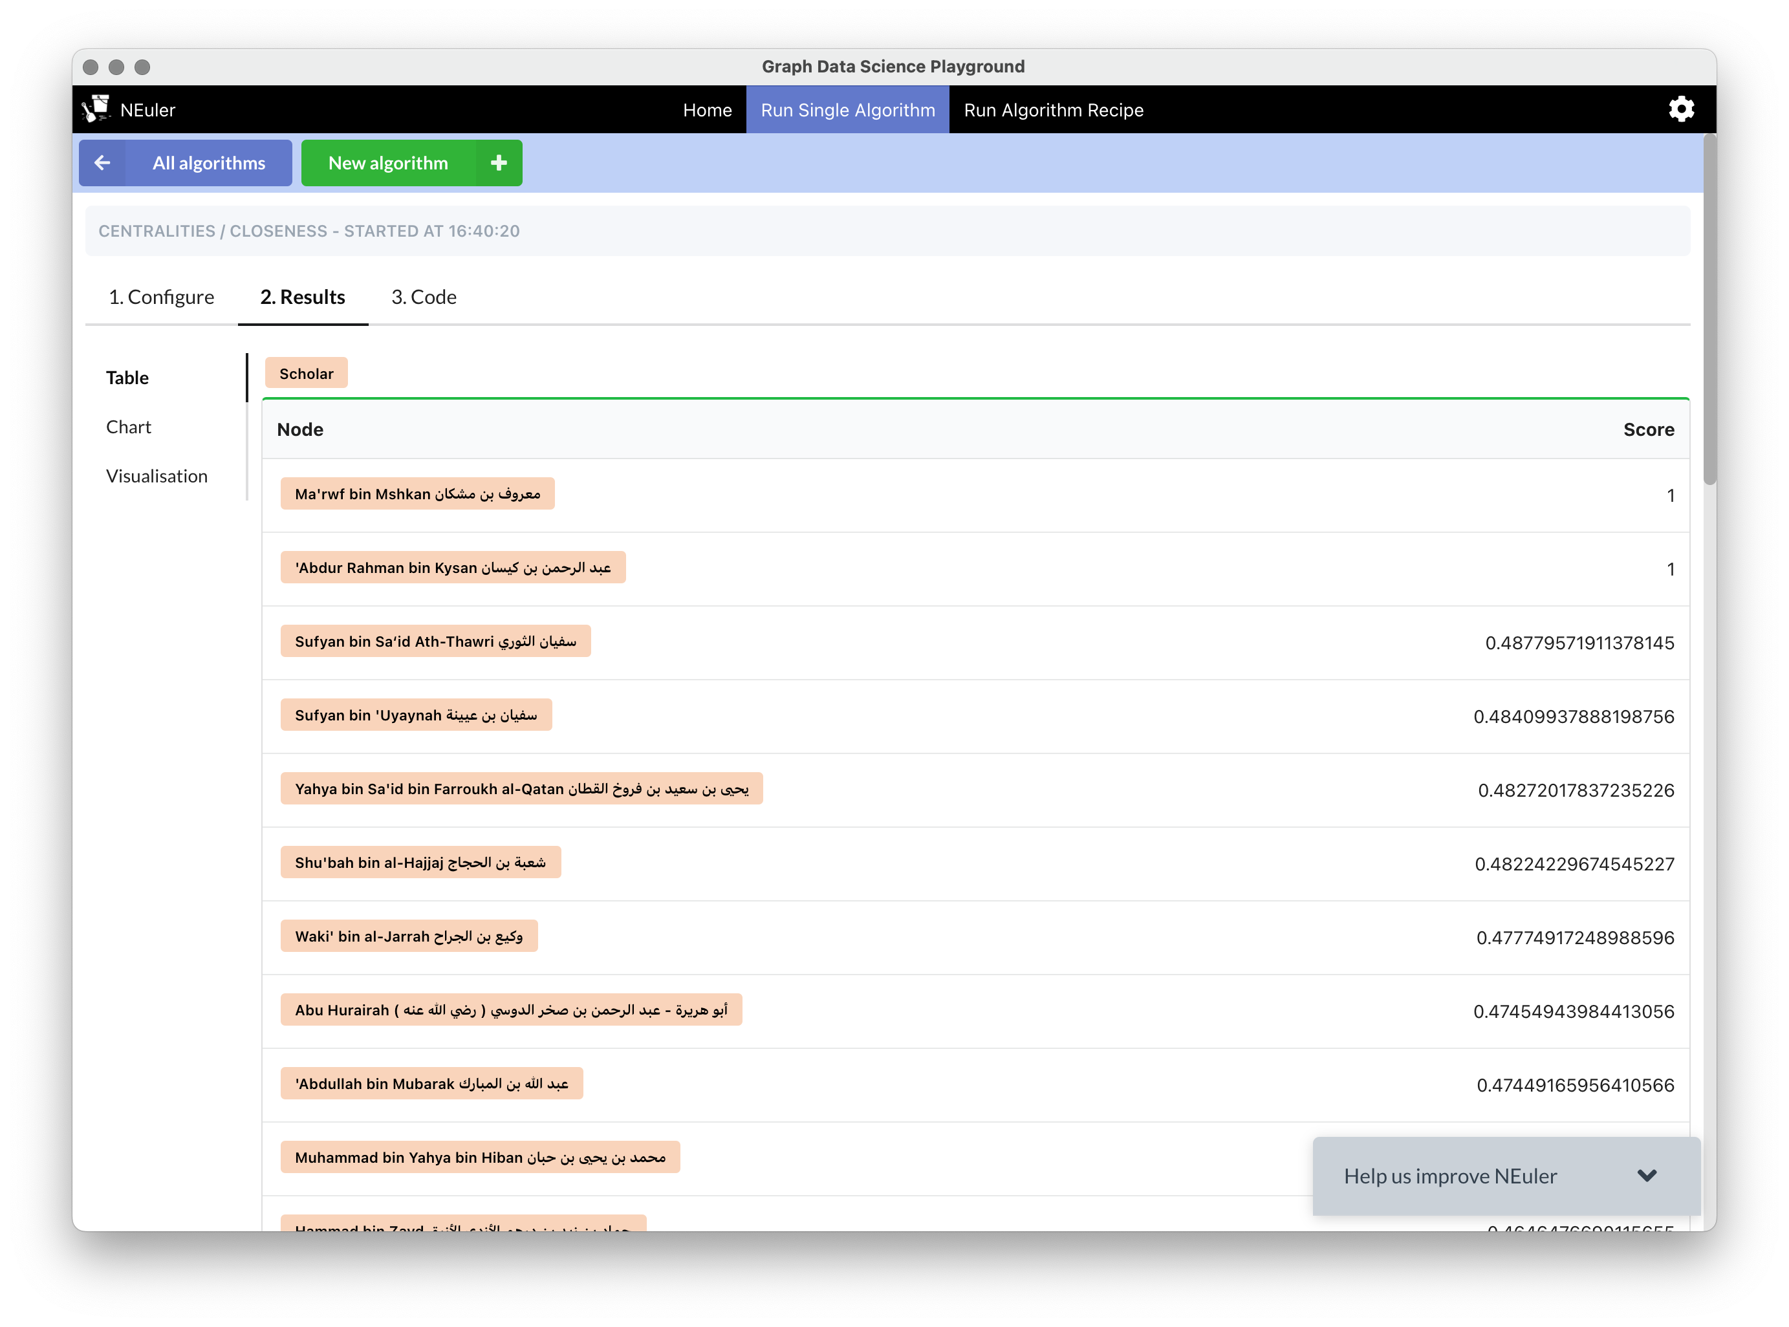Click the New algorithm button
Image resolution: width=1789 pixels, height=1327 pixels.
388,163
